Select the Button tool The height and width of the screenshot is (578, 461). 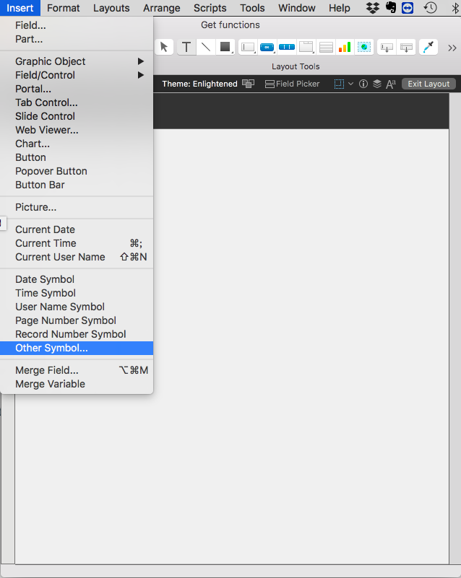[267, 47]
